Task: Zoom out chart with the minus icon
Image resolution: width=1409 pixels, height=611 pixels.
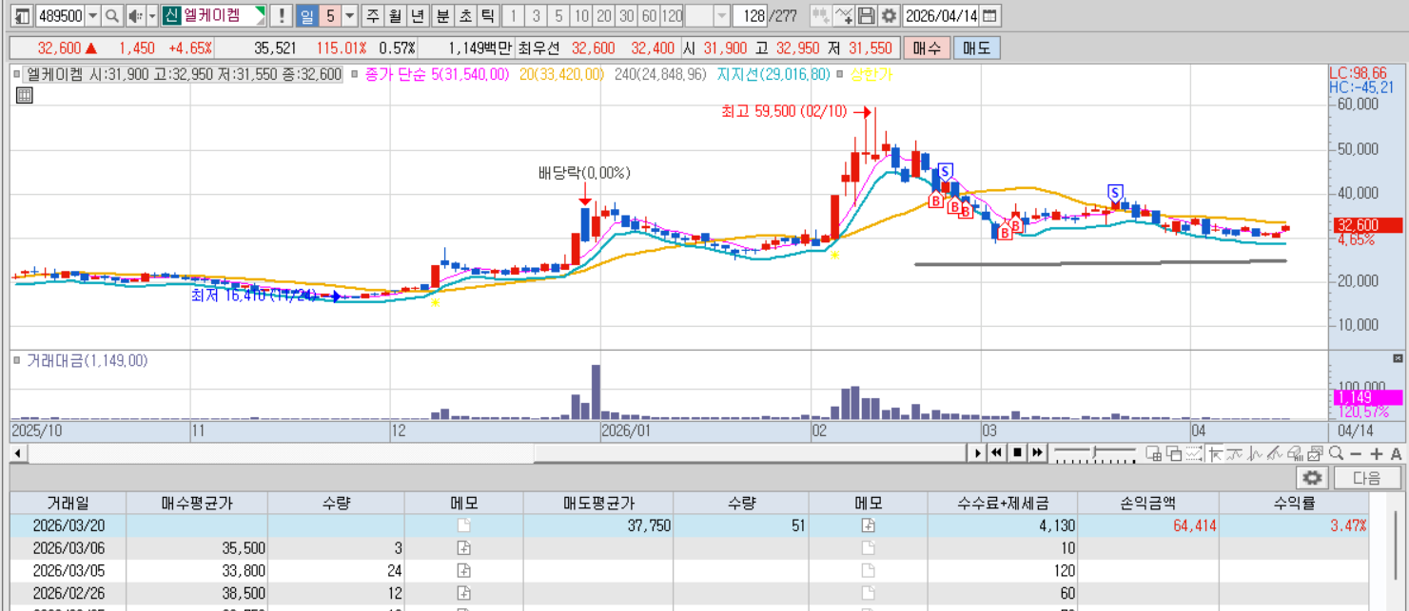Action: [x=1356, y=454]
